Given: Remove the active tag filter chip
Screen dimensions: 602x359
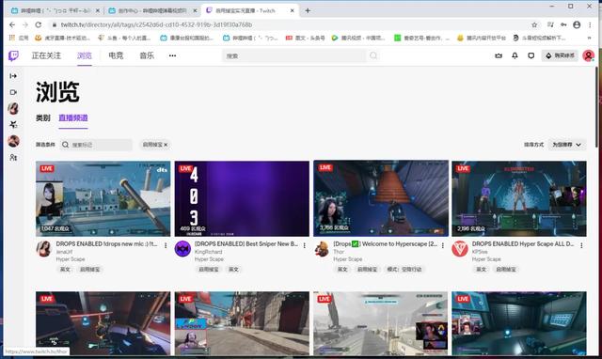Looking at the screenshot, I should click(x=155, y=145).
